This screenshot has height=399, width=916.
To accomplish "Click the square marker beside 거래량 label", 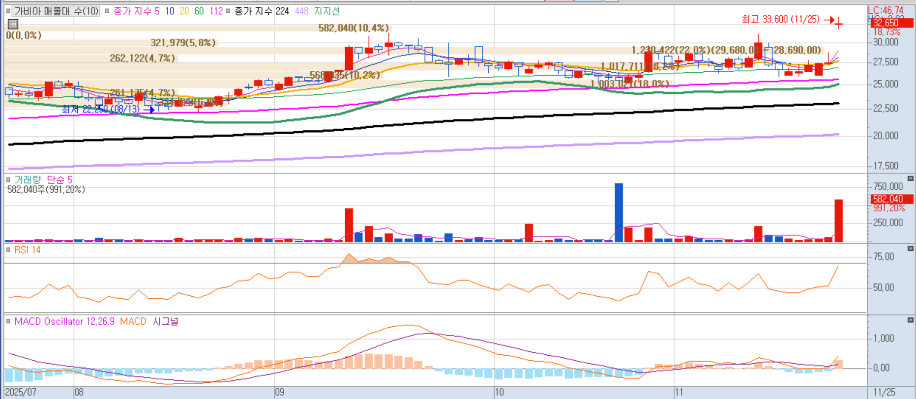I will coord(8,179).
